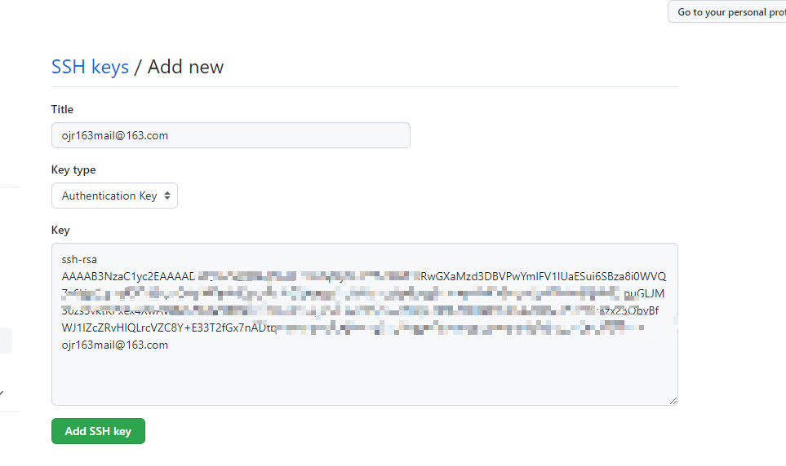Focus the Title input field
Screen dimensions: 786x466
pyautogui.click(x=231, y=135)
